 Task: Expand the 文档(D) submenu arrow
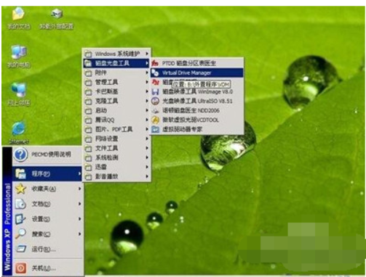pos(79,204)
